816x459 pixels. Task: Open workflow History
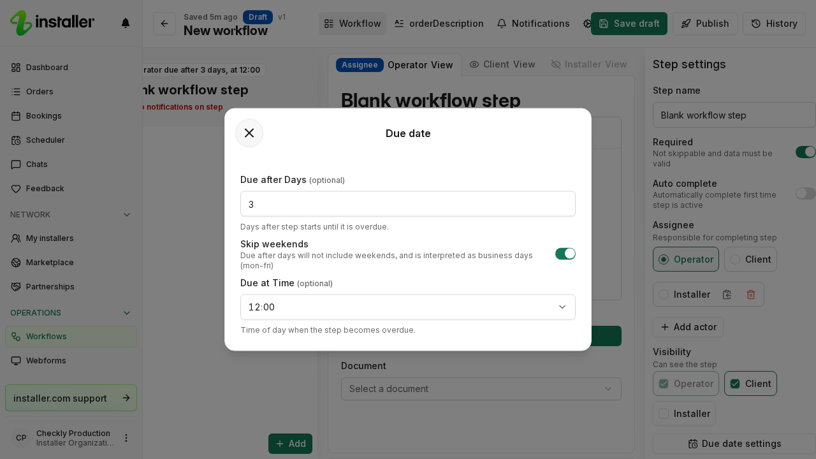point(774,24)
